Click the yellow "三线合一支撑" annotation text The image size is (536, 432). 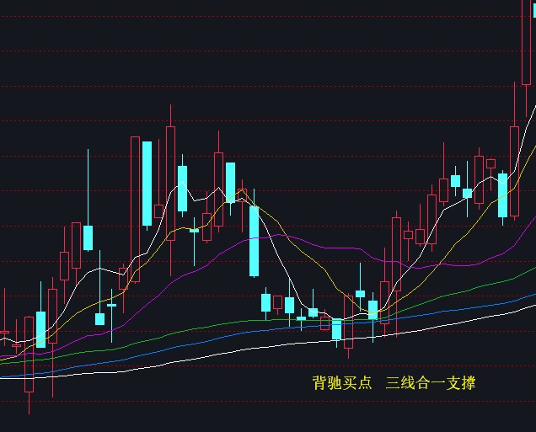tap(431, 383)
